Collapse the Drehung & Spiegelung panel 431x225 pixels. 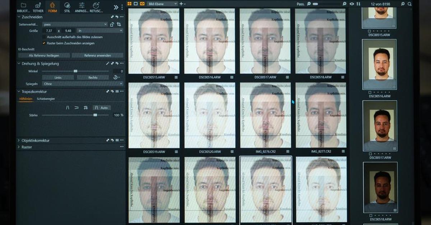pos(19,64)
